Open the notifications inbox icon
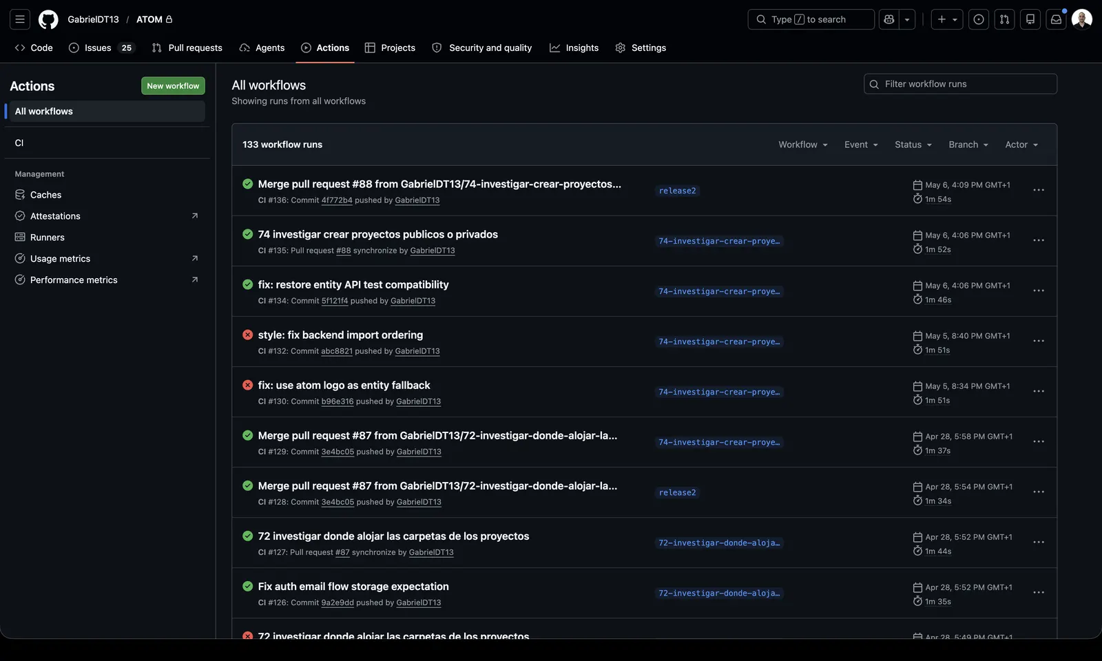Screen dimensions: 1102x661 [x=1057, y=19]
